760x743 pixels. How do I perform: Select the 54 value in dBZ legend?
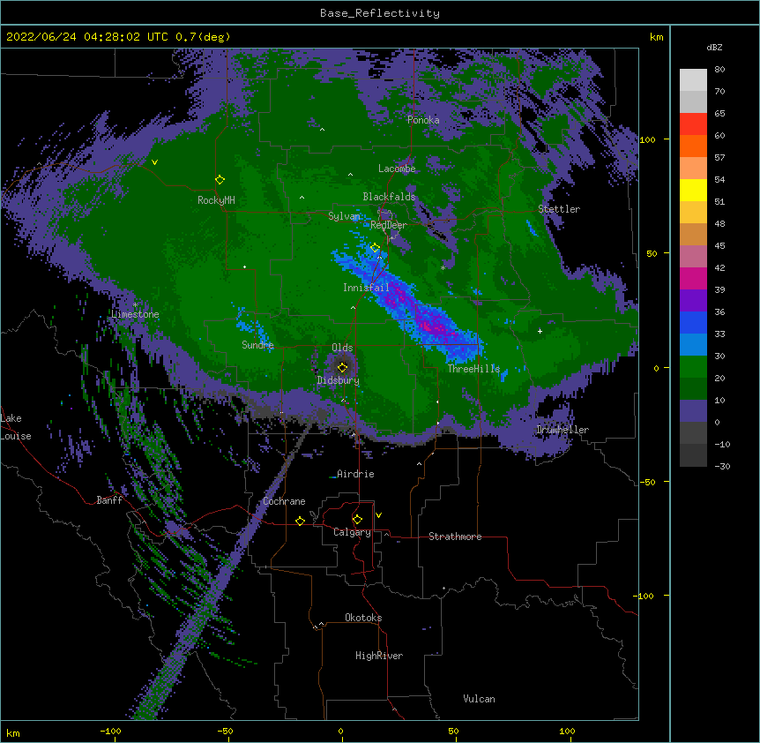tap(719, 179)
